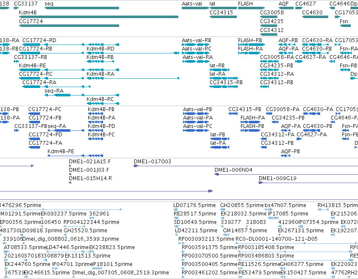Select EST GM14657.5prime
The image size is (358, 279).
click(245, 231)
